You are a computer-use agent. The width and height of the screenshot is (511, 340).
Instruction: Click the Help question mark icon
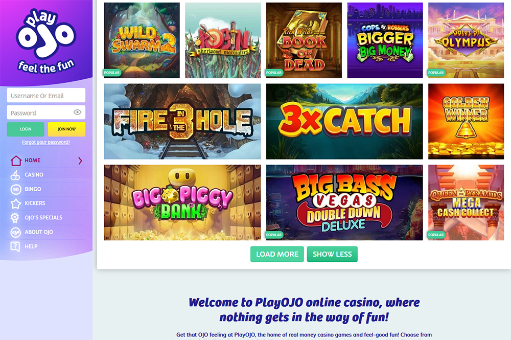(15, 246)
